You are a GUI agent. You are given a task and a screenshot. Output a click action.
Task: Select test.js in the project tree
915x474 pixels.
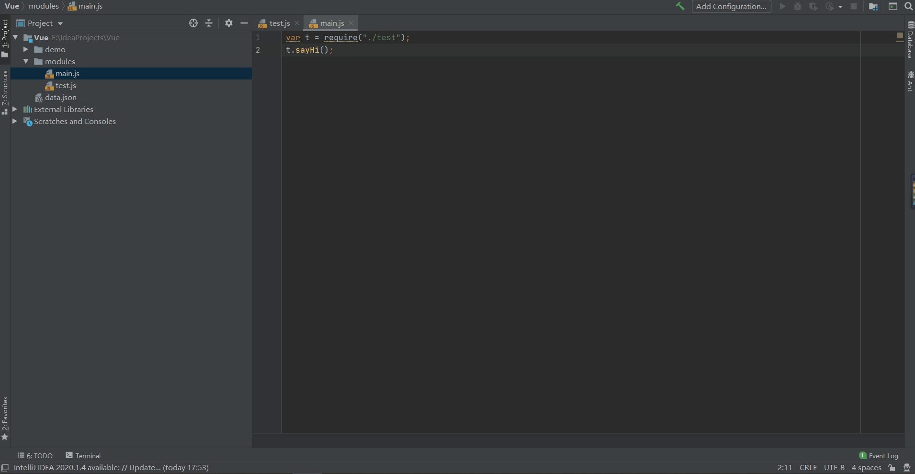131,85
